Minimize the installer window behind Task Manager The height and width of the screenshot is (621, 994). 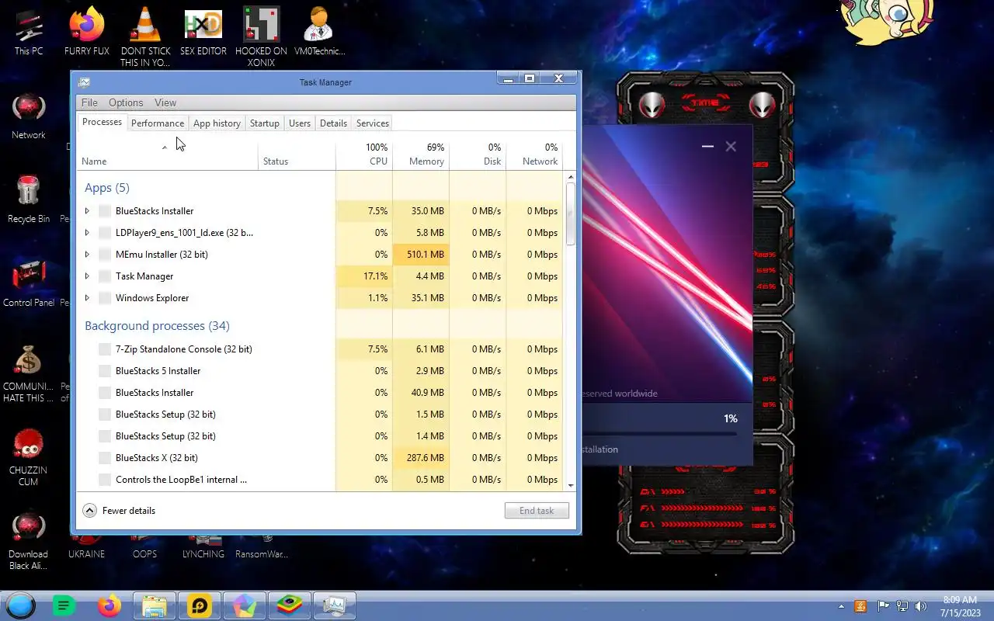[707, 146]
